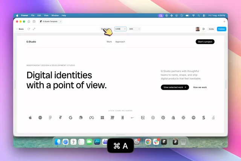The height and width of the screenshot is (161, 241).
Task: Click the Shopify bag logo
Action: tap(173, 118)
